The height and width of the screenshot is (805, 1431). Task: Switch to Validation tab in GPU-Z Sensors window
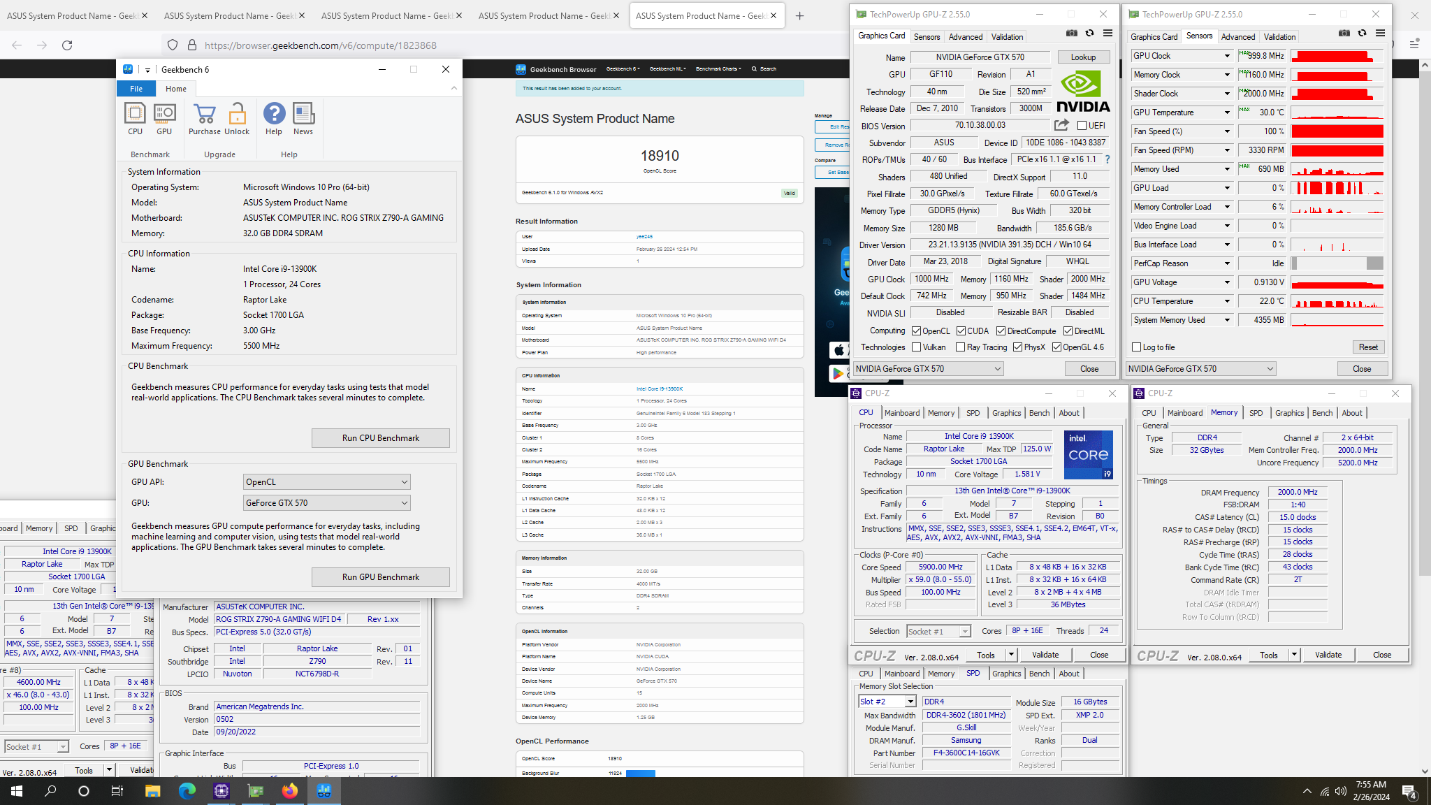1279,37
